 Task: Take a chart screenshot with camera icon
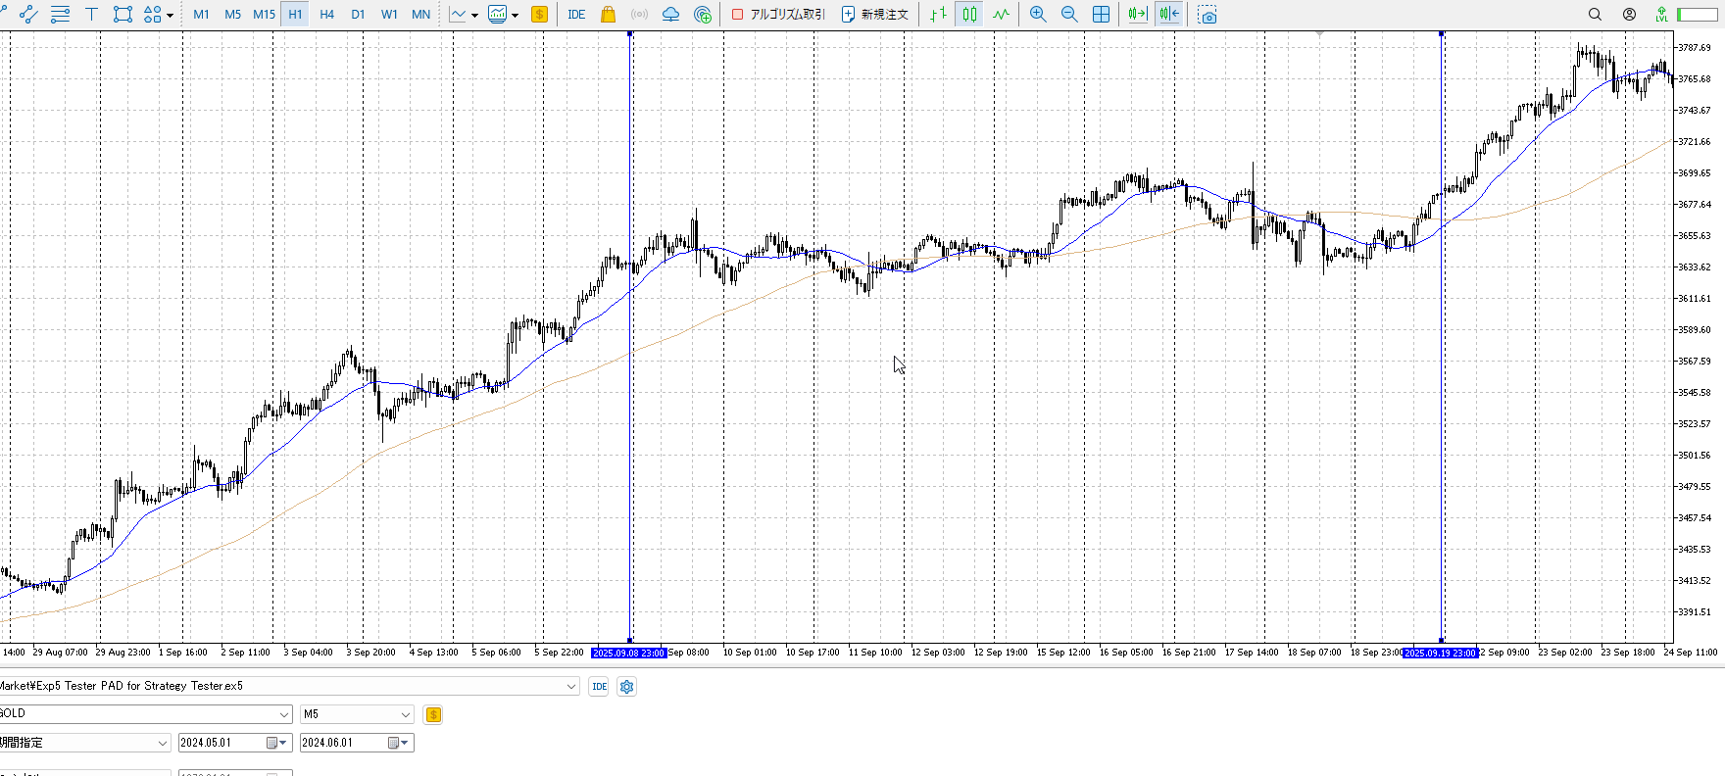1207,15
